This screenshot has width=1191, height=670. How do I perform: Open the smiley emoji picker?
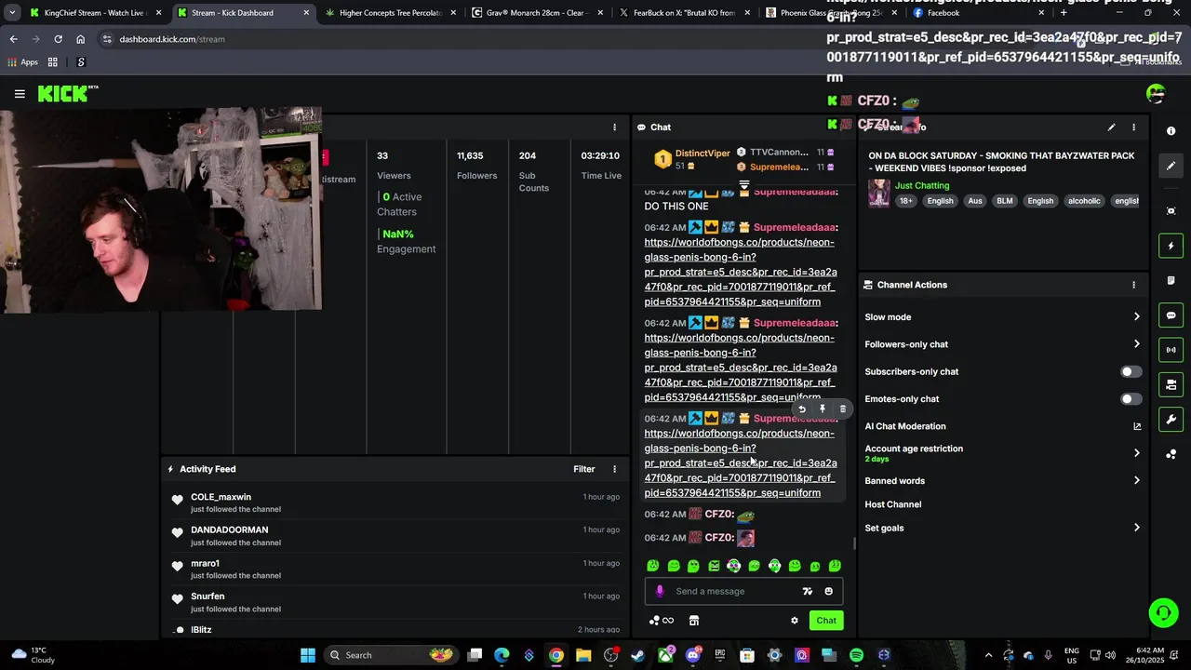[828, 591]
